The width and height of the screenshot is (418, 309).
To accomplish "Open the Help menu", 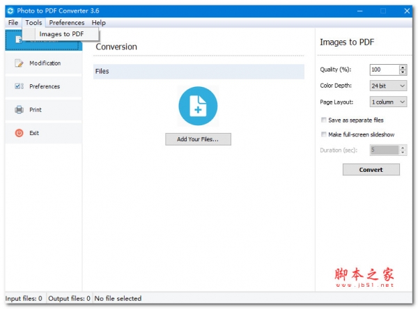I will tap(99, 23).
